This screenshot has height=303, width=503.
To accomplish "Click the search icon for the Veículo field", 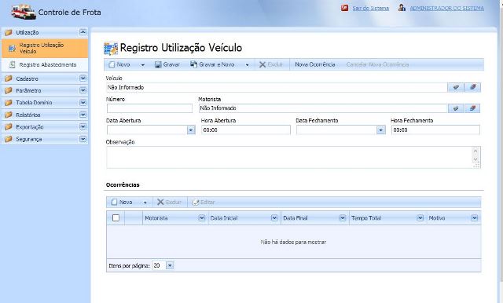I will coord(456,87).
